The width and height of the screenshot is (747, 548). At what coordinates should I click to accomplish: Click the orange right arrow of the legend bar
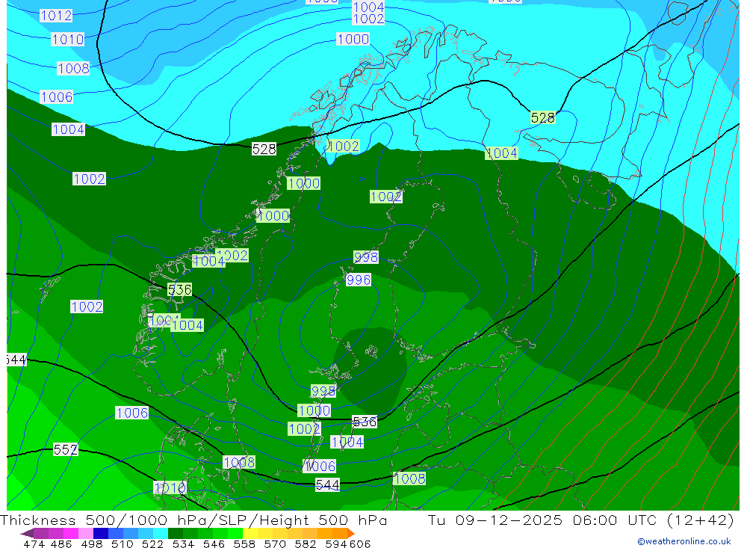pos(351,533)
